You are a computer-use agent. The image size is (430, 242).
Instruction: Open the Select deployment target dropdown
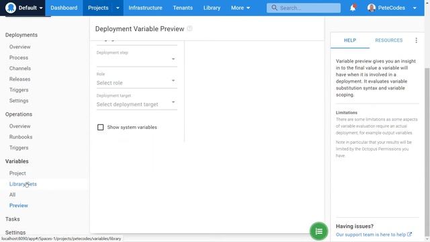point(136,102)
